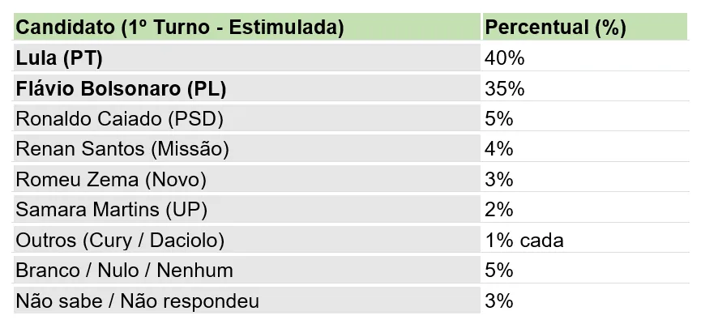
Task: Select the Romeu Zema (Novo) cell
Action: click(x=247, y=179)
